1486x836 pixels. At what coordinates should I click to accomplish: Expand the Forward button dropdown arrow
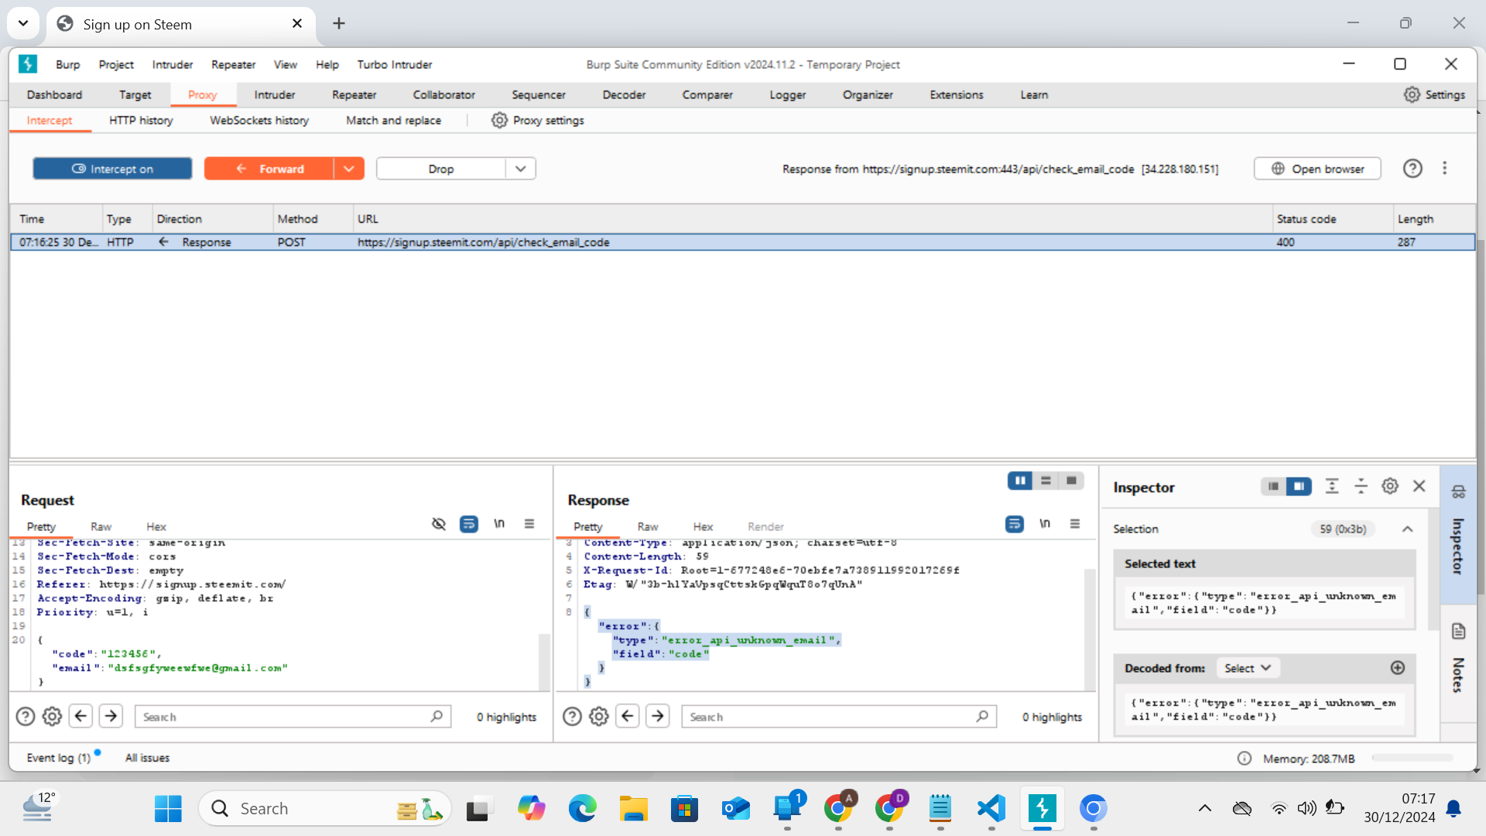[x=348, y=169]
